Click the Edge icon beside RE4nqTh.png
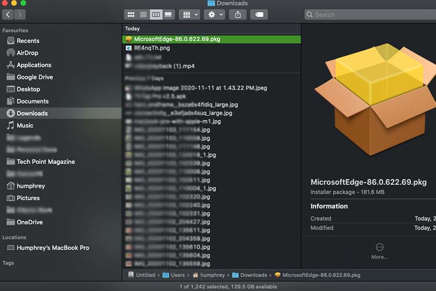The height and width of the screenshot is (291, 436). 128,48
